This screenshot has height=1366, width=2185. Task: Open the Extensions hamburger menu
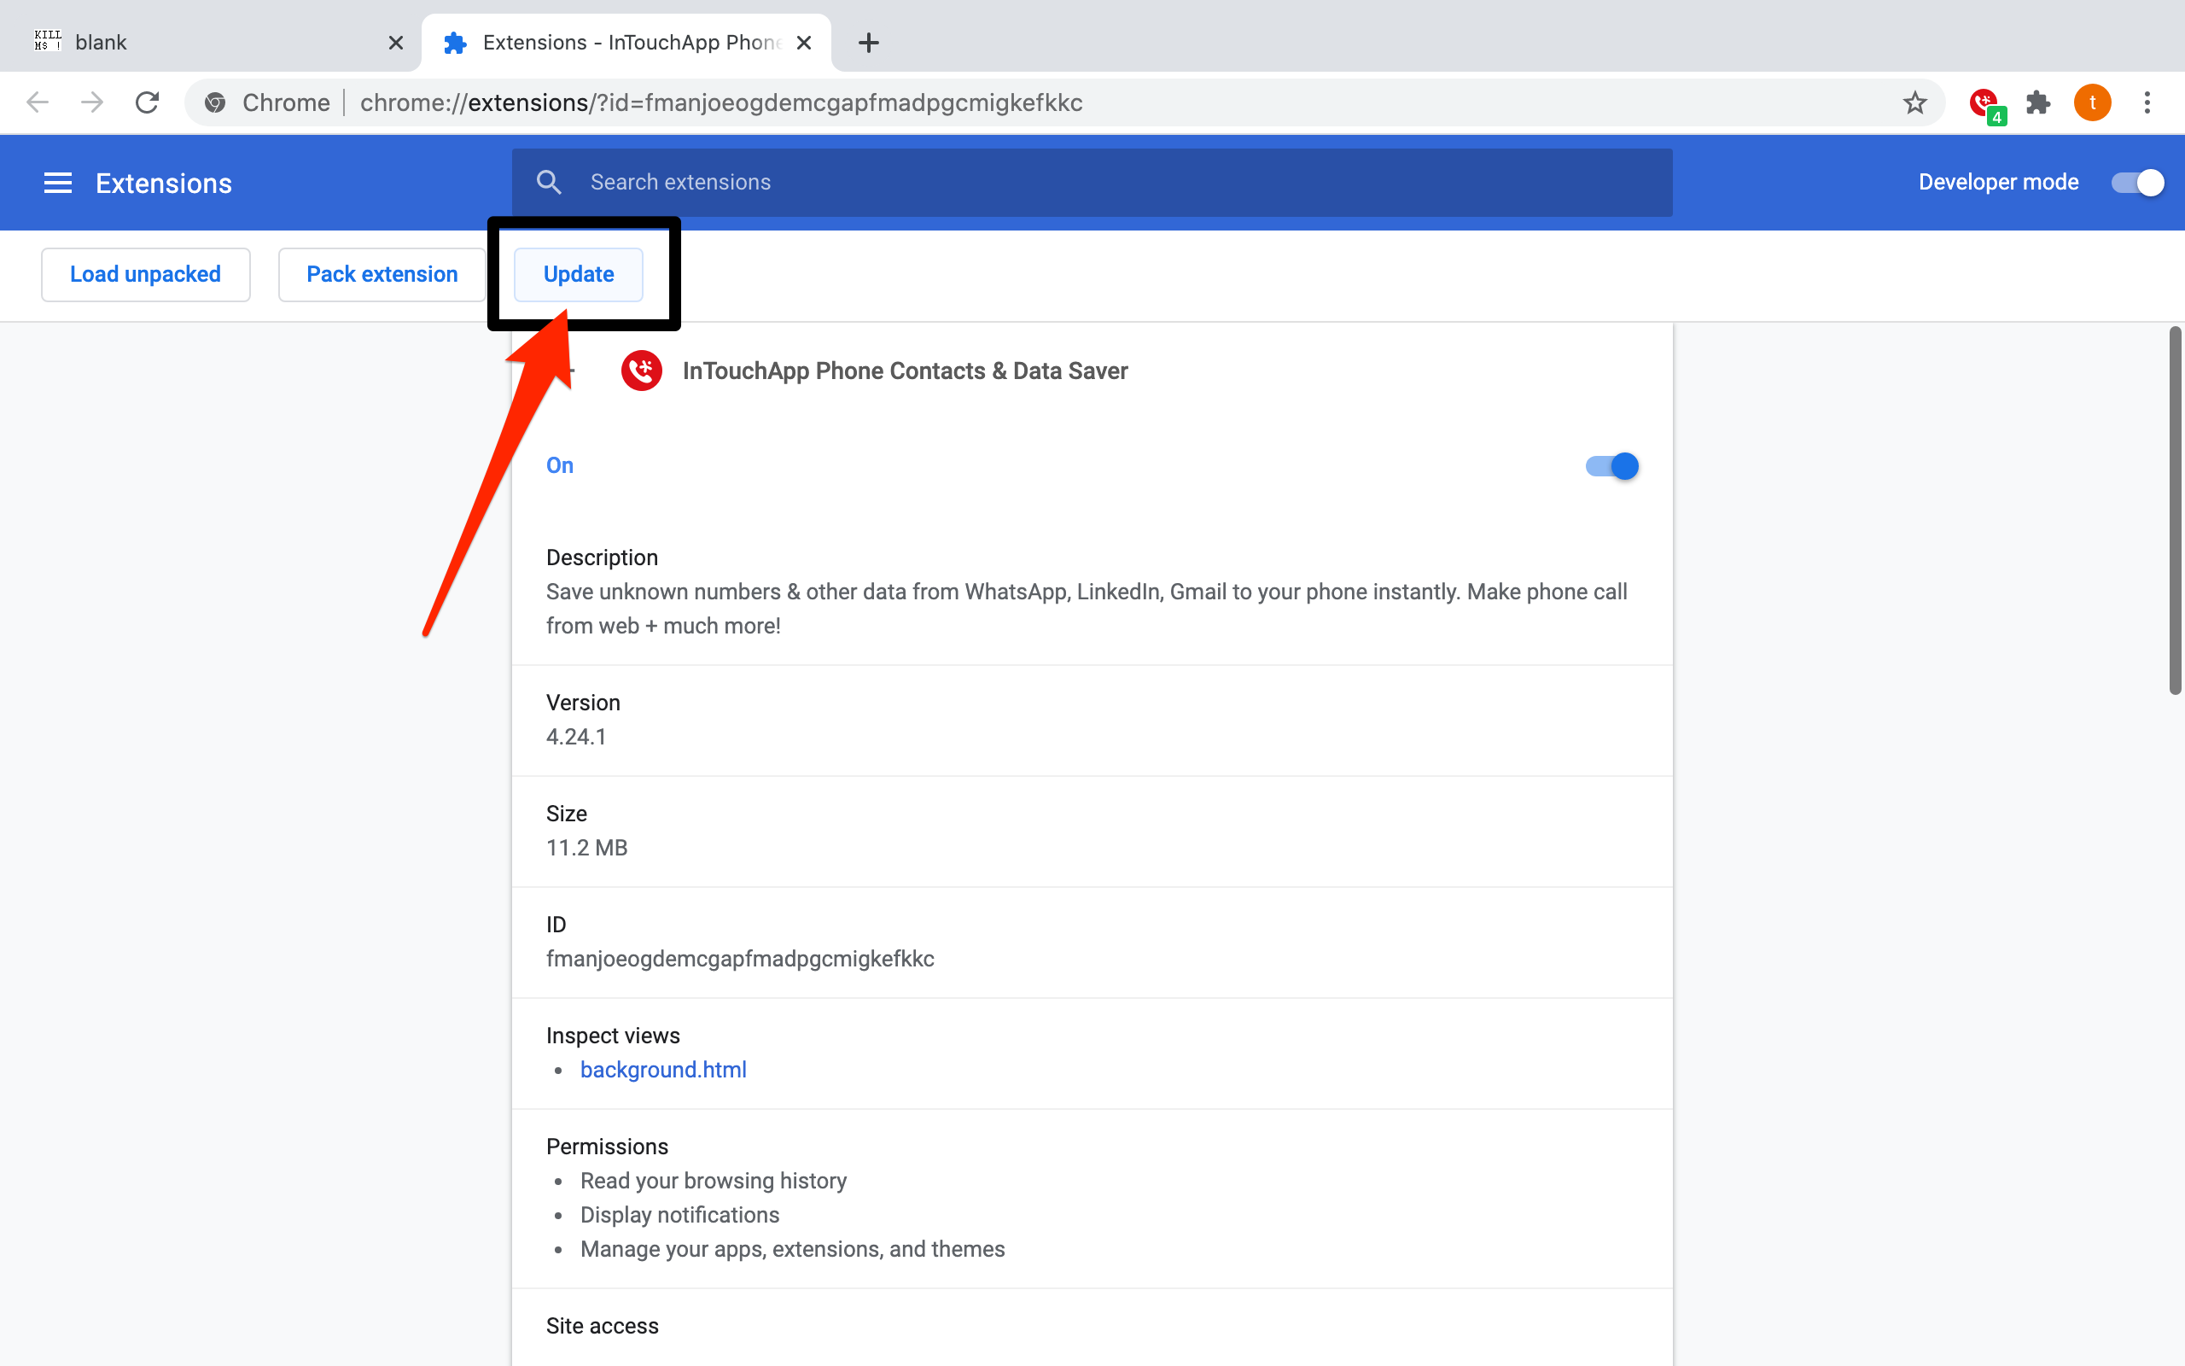pyautogui.click(x=58, y=184)
